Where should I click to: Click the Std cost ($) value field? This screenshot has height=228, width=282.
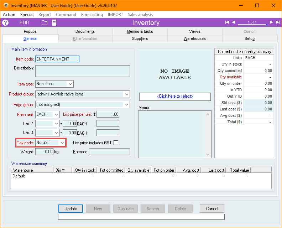(258, 103)
